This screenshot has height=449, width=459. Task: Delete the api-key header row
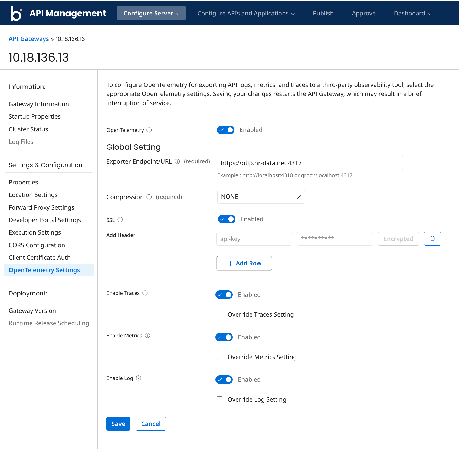(x=432, y=239)
